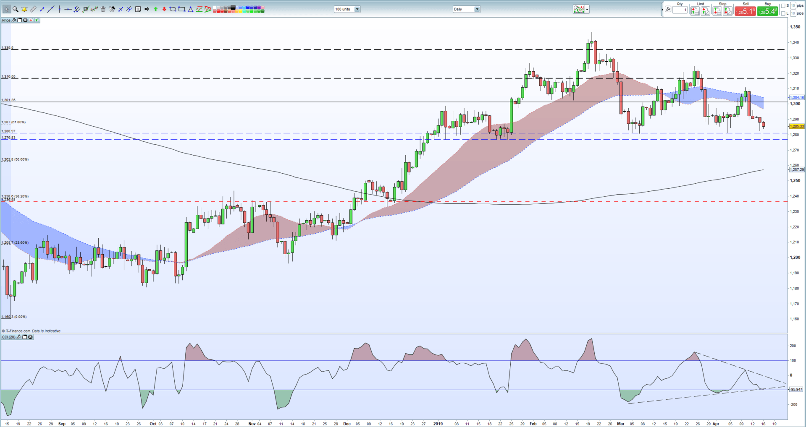Insert a red down arrow marker
This screenshot has height=427, width=806.
click(164, 9)
